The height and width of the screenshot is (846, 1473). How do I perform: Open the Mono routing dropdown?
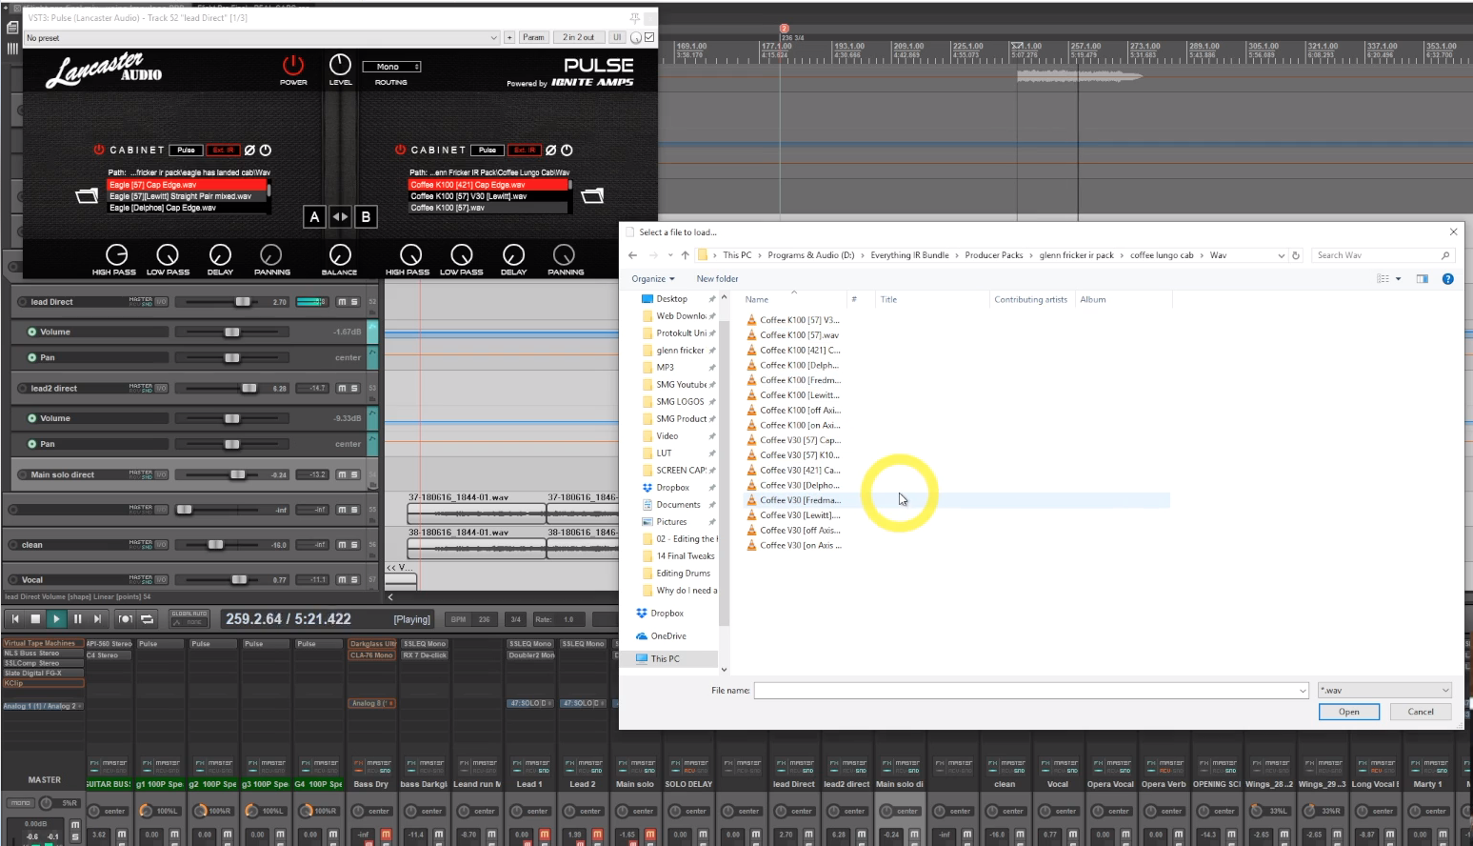tap(391, 67)
